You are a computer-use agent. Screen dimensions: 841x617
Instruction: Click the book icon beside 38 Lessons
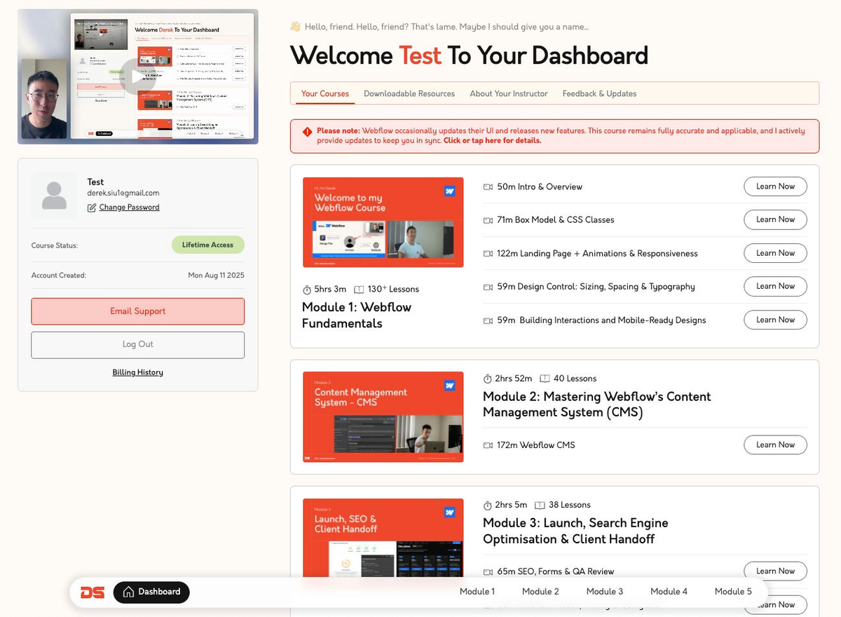click(540, 505)
